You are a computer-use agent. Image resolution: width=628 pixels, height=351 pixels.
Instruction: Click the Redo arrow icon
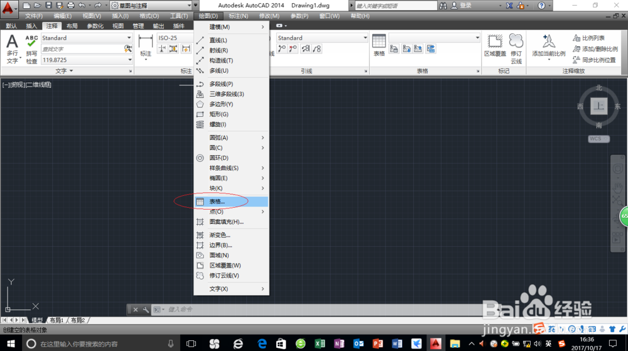coord(98,6)
